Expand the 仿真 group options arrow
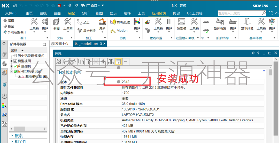 coord(139,38)
